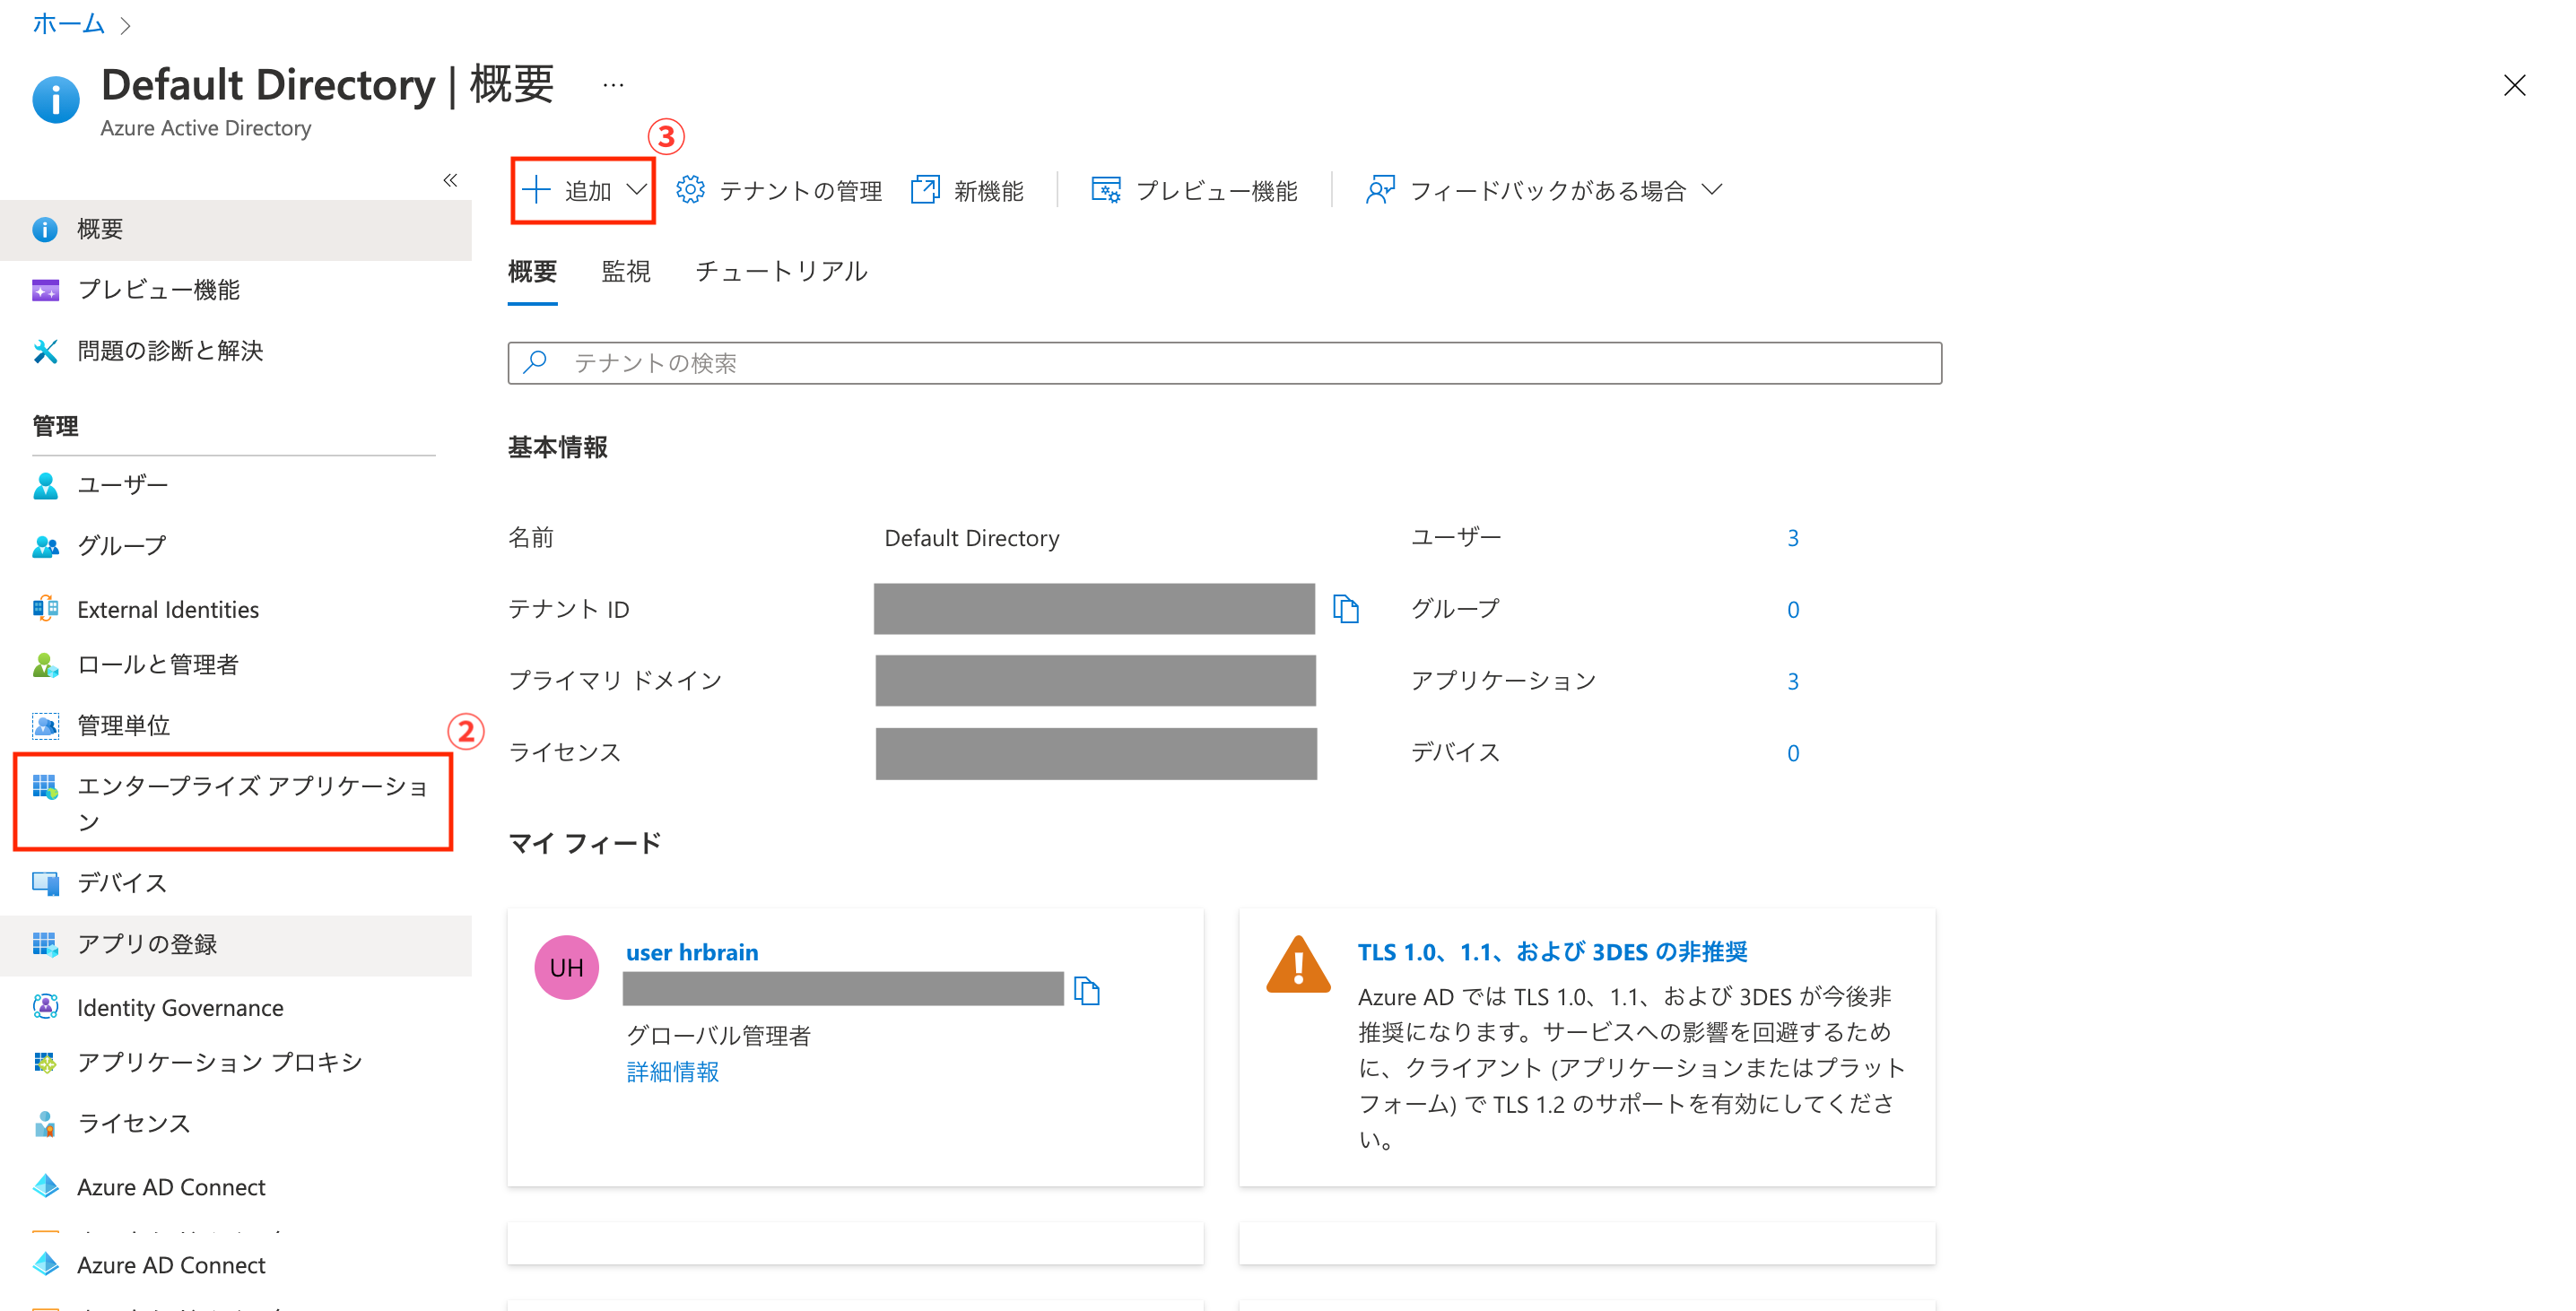This screenshot has width=2576, height=1311.
Task: Click the 問題の診断と解決 wrench icon
Action: click(45, 351)
